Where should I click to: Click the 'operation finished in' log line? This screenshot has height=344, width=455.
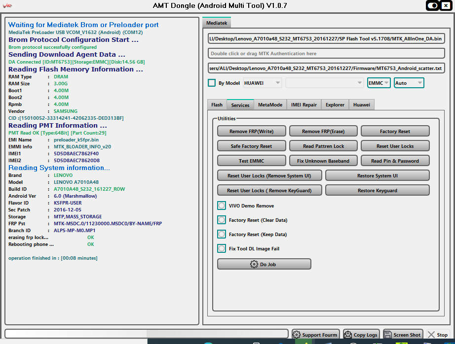(x=53, y=258)
